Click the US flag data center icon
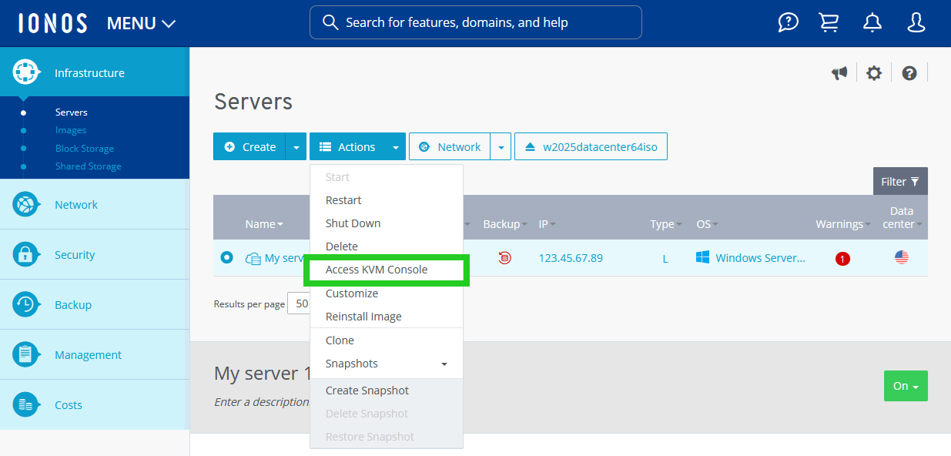Viewport: 951px width, 456px height. pyautogui.click(x=901, y=257)
